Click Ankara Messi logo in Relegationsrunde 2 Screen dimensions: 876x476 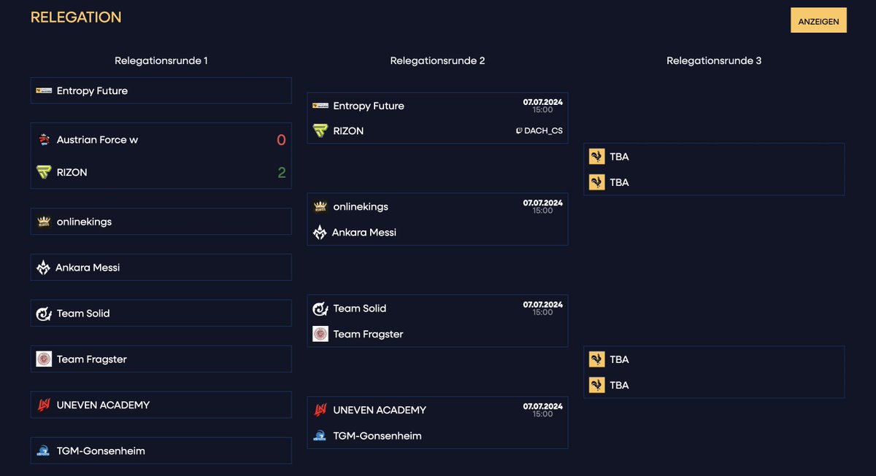point(320,233)
